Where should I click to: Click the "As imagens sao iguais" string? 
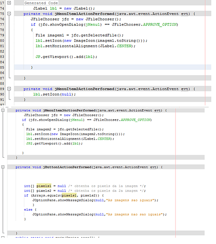click(x=131, y=200)
